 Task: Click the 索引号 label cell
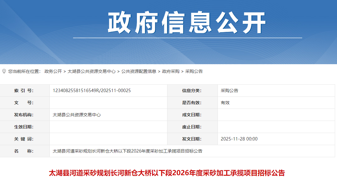[x=24, y=91]
